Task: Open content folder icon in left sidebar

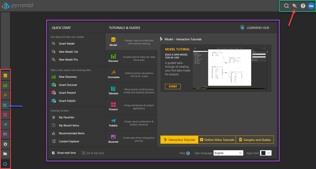Action: [5, 154]
